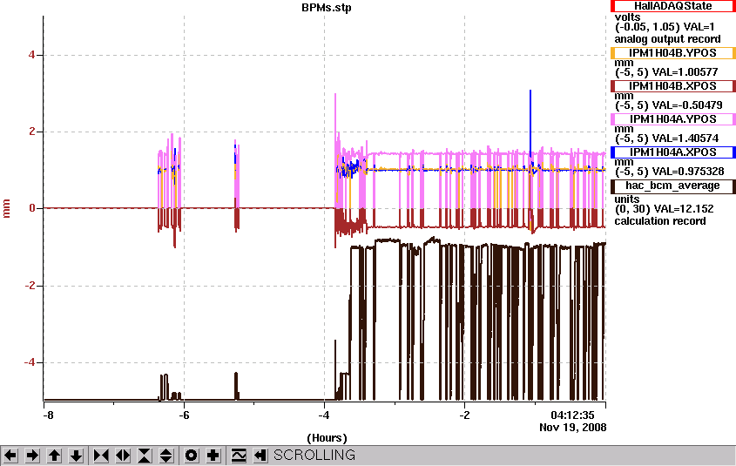Click the plus toolbar icon

pos(213,456)
